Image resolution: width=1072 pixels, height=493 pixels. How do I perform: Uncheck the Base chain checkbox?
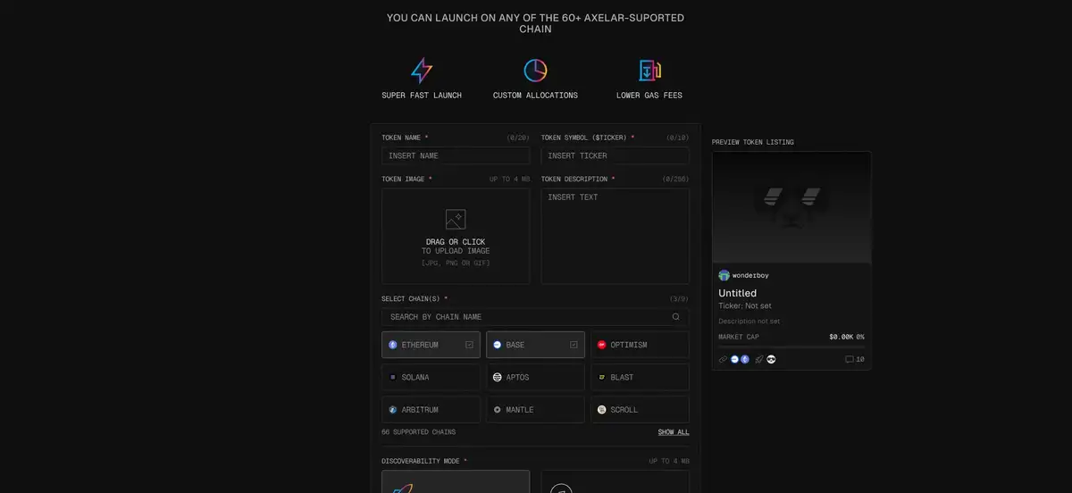[x=574, y=345]
